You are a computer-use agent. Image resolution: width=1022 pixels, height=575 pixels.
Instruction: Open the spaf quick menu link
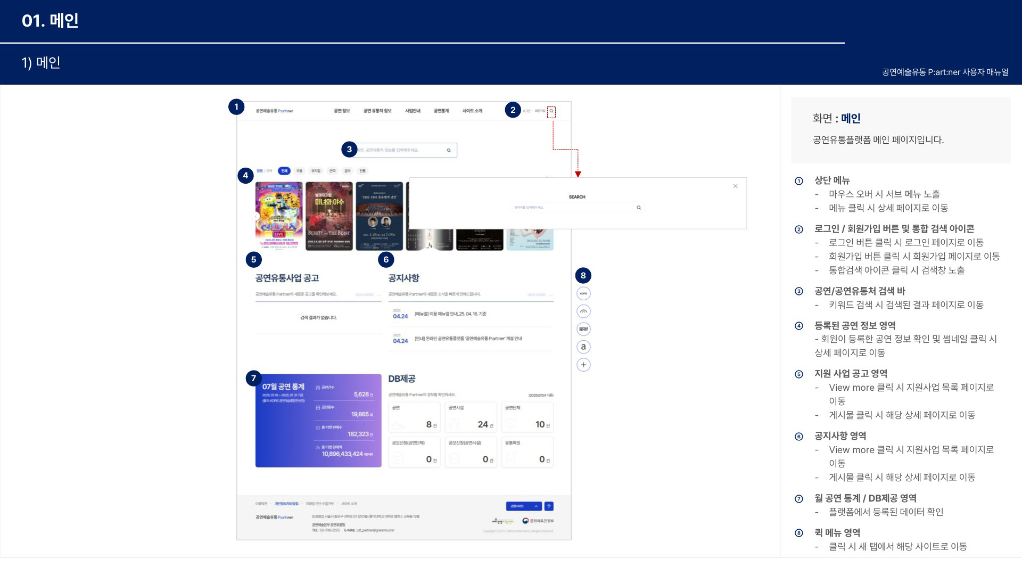(583, 329)
